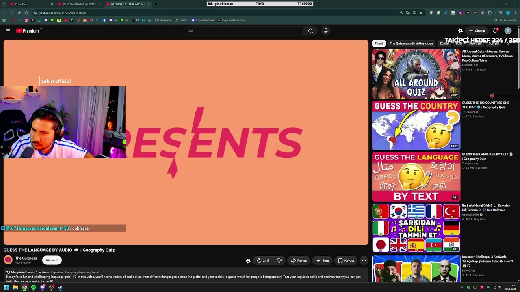Open Facebook bookmark shortcut
The width and height of the screenshot is (520, 292).
click(104, 20)
